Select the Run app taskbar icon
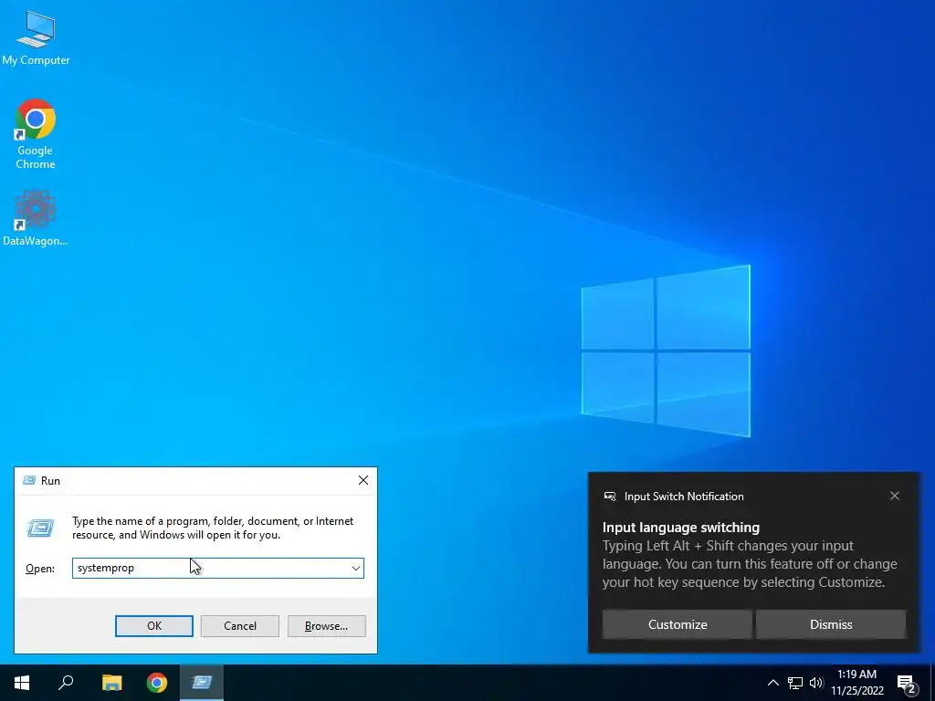935x701 pixels. point(202,683)
